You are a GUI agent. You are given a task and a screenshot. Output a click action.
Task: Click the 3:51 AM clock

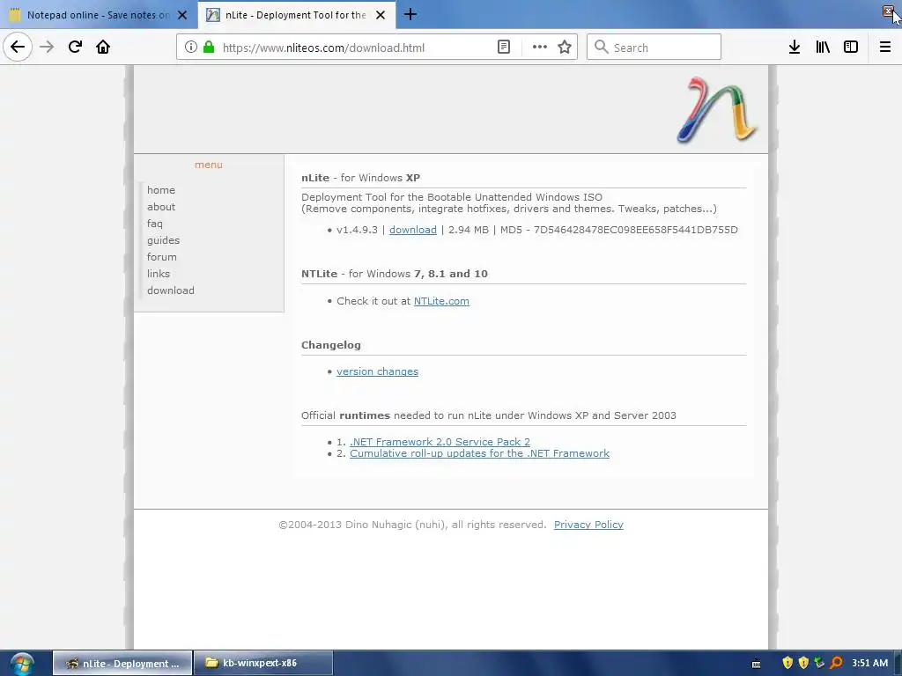pyautogui.click(x=869, y=664)
